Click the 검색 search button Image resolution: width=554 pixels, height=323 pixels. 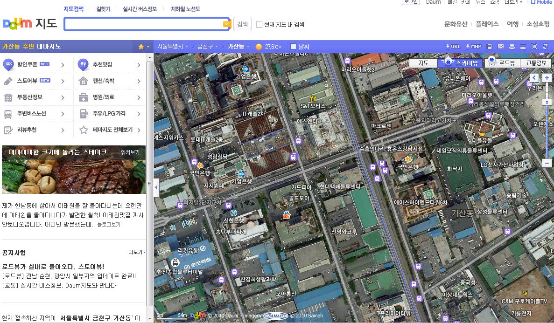(x=242, y=24)
